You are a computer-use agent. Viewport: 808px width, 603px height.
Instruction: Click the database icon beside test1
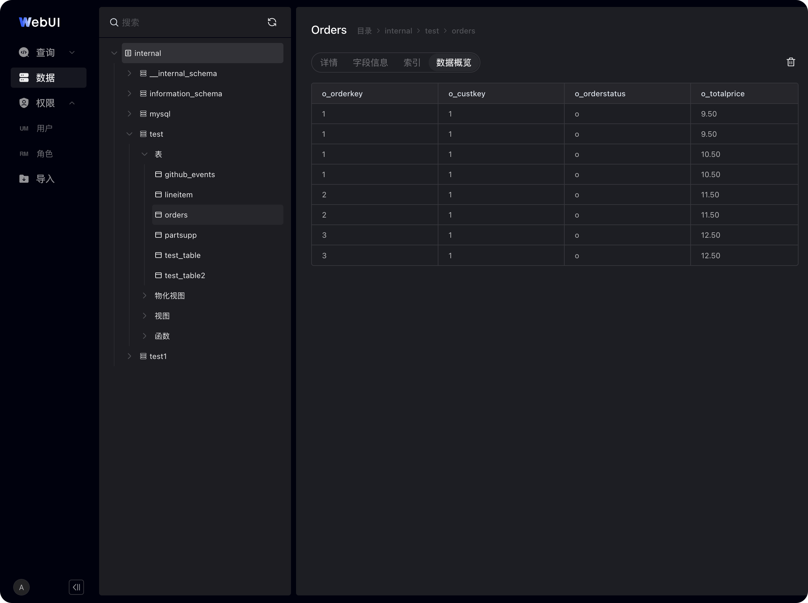(x=143, y=356)
